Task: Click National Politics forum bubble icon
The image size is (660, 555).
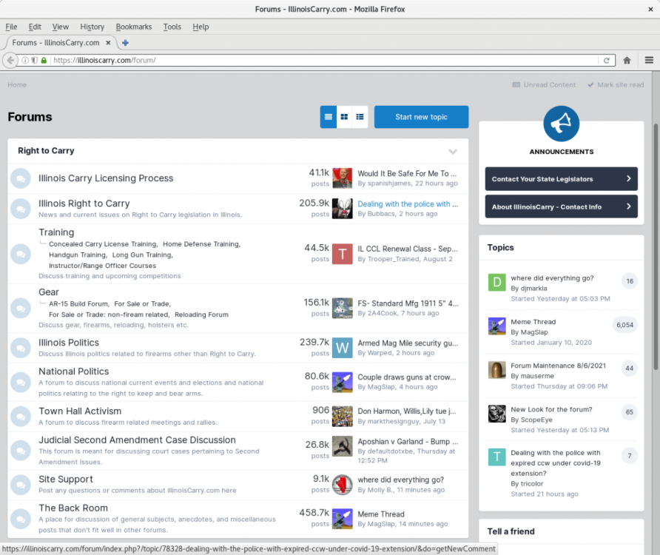Action: point(21,383)
